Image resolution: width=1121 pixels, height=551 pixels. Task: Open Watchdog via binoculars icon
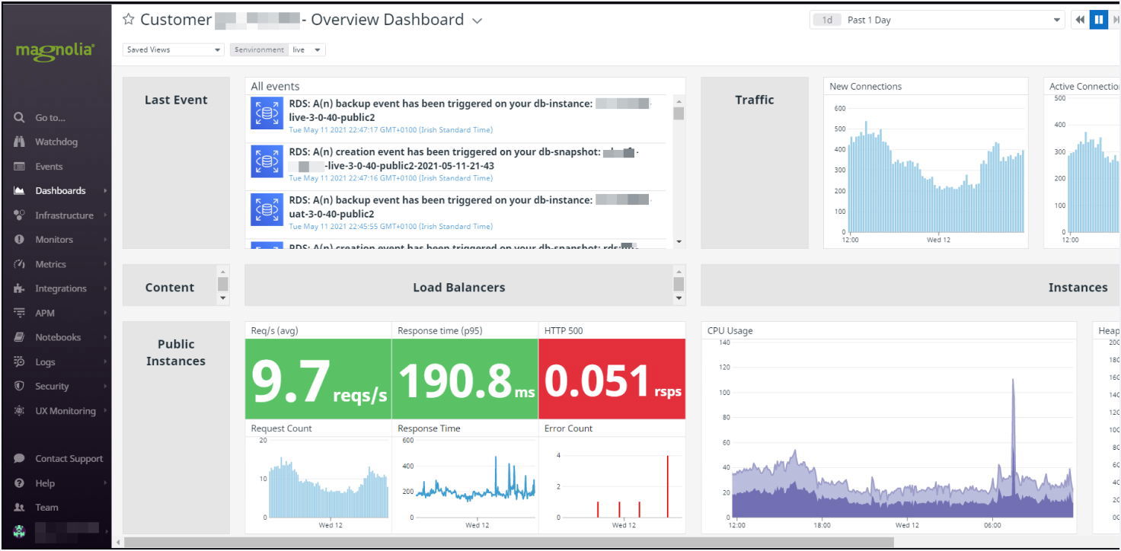(x=20, y=142)
